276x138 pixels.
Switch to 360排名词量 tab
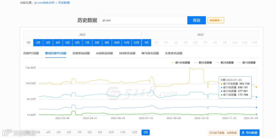pos(127,53)
